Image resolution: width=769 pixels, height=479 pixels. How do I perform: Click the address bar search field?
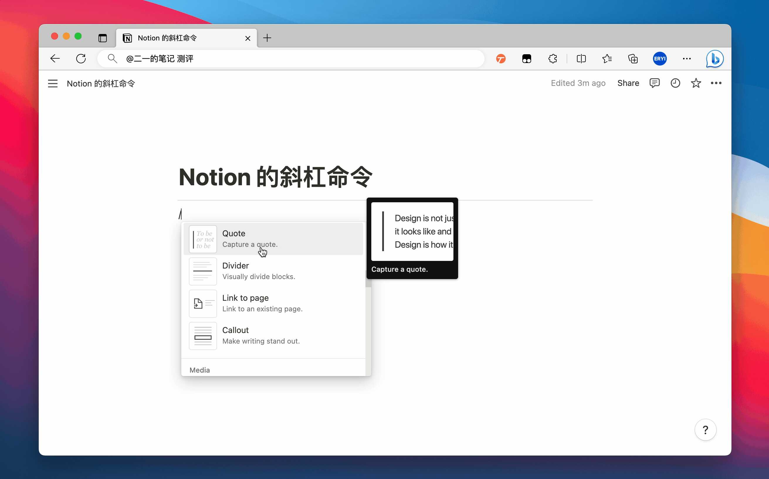point(291,59)
